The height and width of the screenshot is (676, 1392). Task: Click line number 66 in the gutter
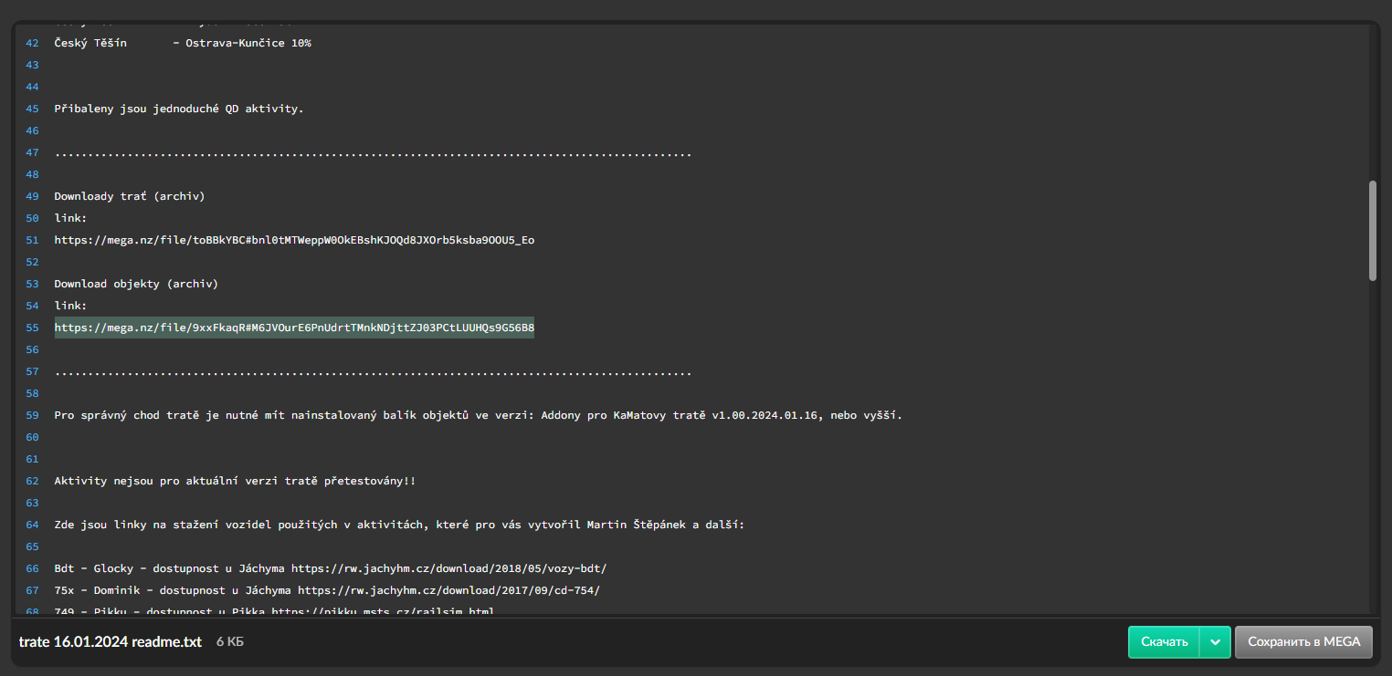[x=33, y=568]
